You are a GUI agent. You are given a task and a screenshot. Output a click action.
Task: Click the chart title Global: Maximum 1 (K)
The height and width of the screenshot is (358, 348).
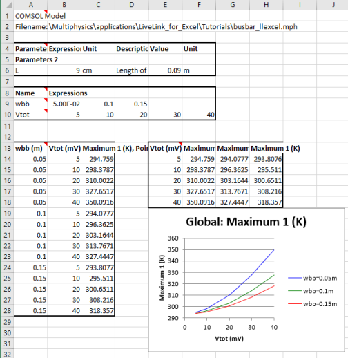(x=246, y=222)
